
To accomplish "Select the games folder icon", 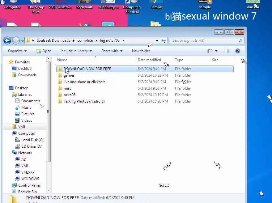I will pos(60,75).
